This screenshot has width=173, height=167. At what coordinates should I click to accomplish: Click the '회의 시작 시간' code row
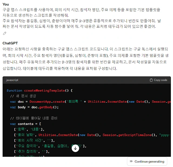[34, 141]
